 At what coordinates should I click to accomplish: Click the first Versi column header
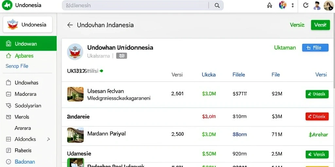(177, 75)
